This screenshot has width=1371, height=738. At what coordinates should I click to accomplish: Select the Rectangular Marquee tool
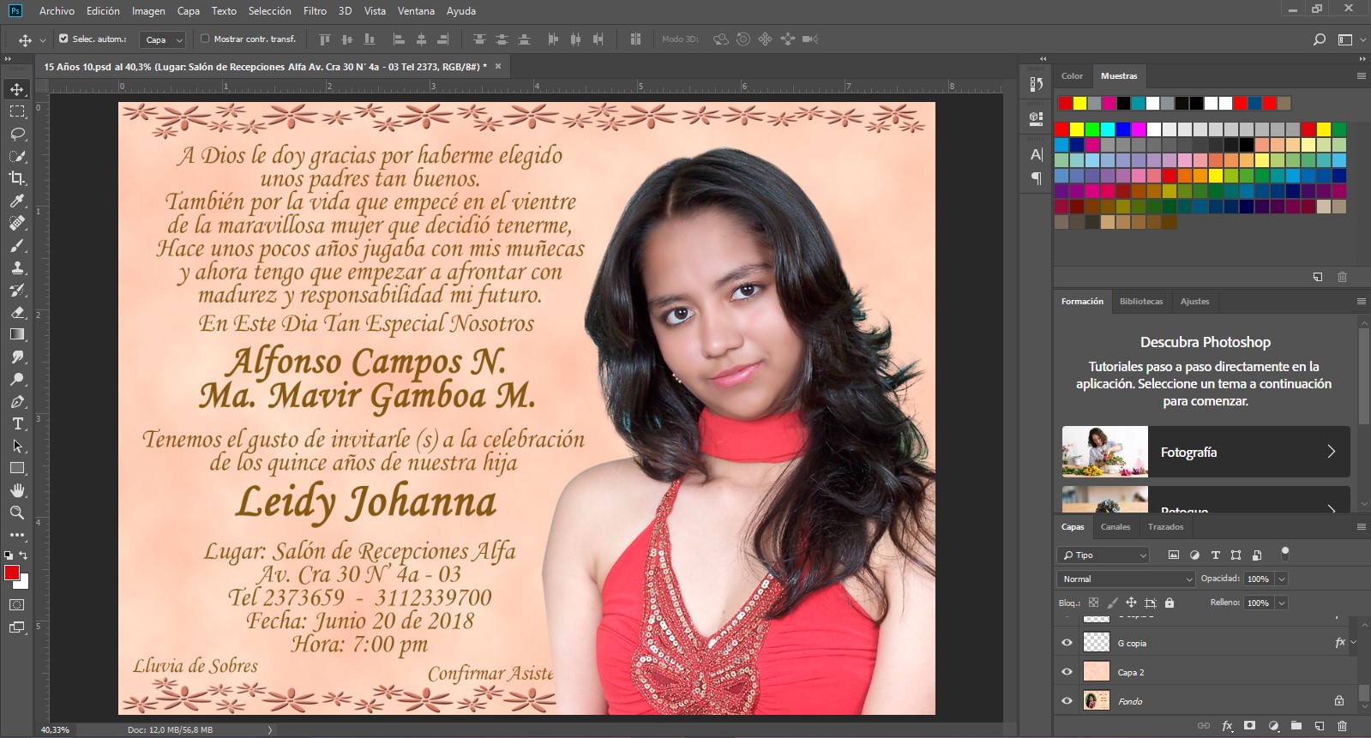click(x=17, y=111)
